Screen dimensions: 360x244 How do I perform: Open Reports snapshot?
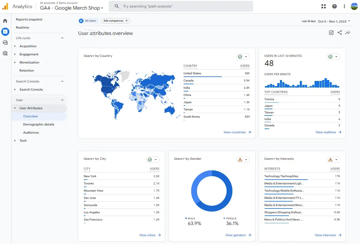(29, 20)
